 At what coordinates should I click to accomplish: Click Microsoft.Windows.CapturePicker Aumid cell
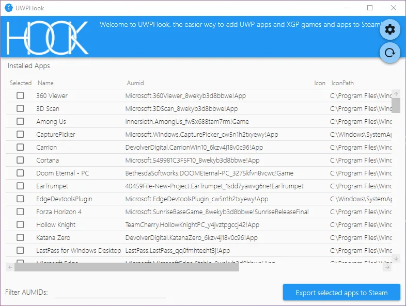coord(201,135)
